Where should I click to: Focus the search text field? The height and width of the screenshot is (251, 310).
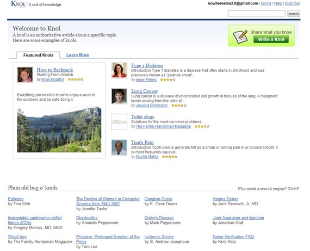(x=256, y=14)
